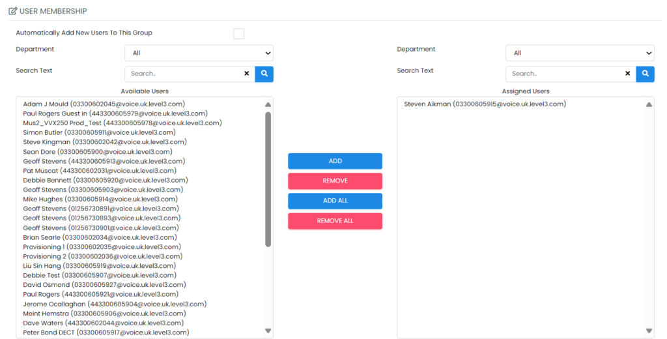The width and height of the screenshot is (667, 339).
Task: Click Available Users list scroll-down arrow
Action: [268, 331]
